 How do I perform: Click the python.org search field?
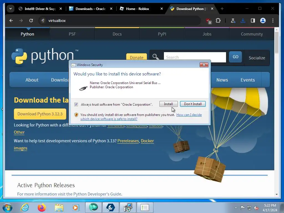click(x=195, y=57)
